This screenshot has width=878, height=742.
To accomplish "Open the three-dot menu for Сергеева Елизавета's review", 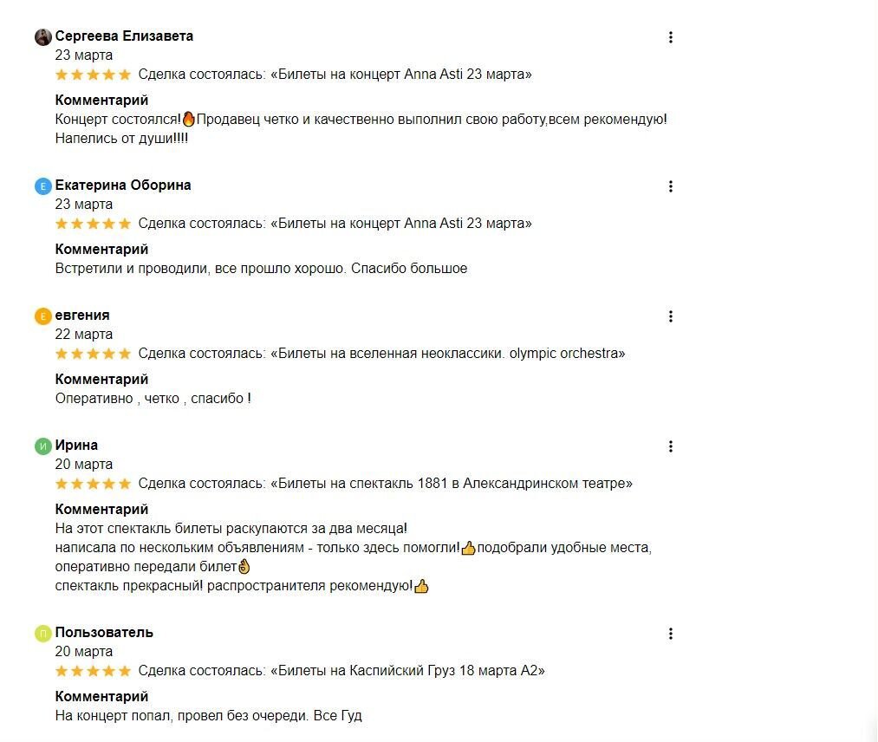I will coord(670,37).
